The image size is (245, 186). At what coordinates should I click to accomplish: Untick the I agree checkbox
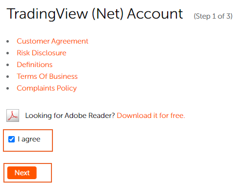click(11, 139)
